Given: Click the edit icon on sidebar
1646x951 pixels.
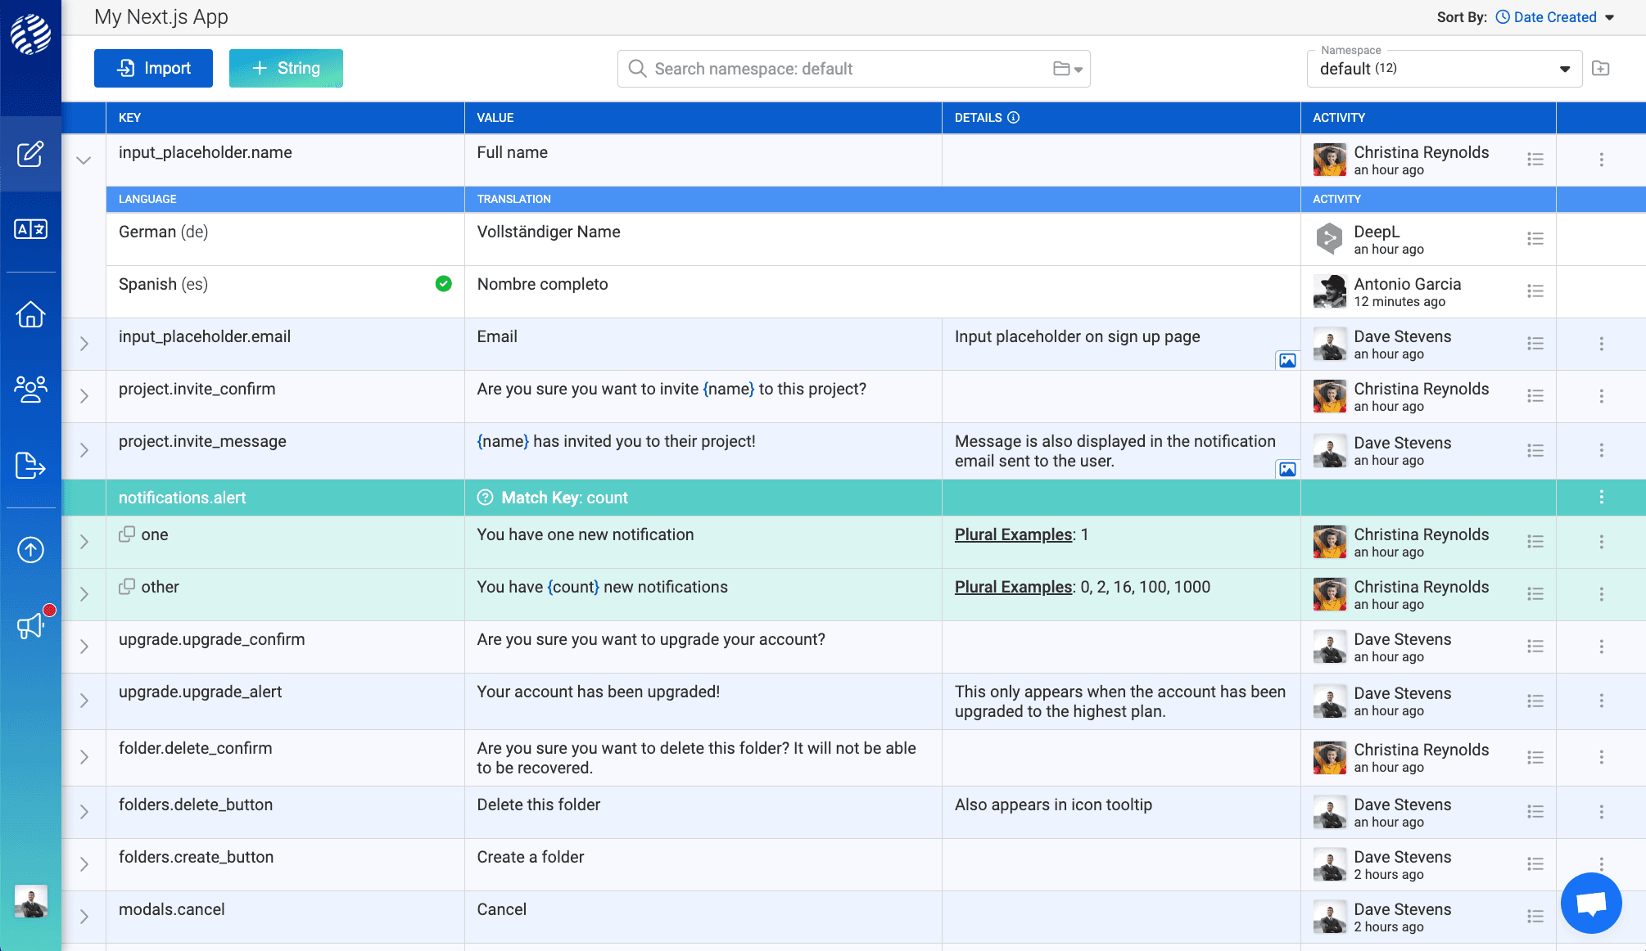Looking at the screenshot, I should click(x=30, y=155).
